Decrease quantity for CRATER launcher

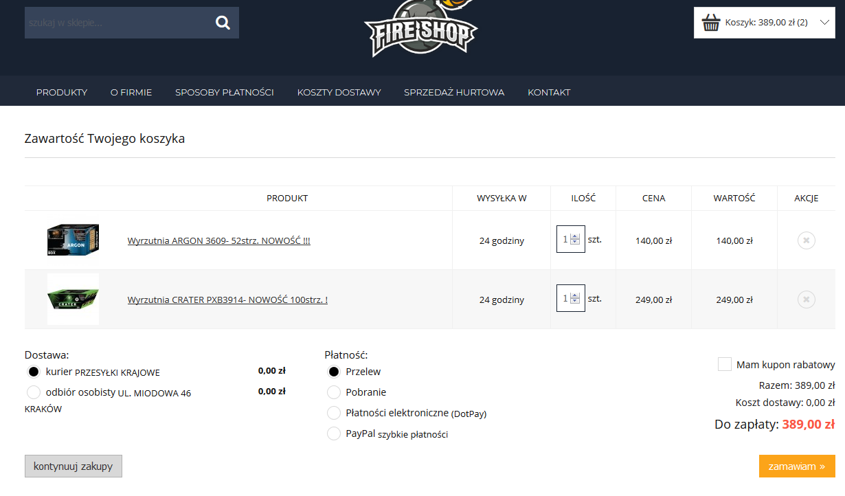[x=576, y=302]
